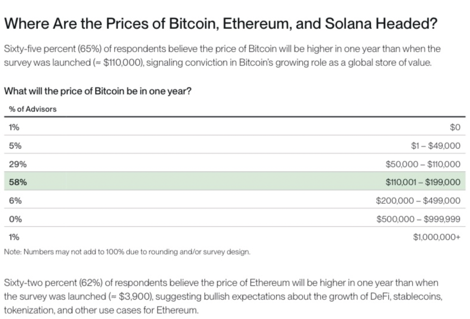Viewport: 470px width, 319px height.
Task: Click the $50,000 – $110,000 range cell
Action: point(423,164)
